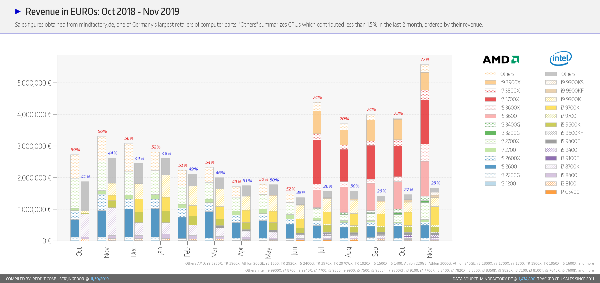Screen dimensions: 600x283
Task: Select the i9 9900KS legend label
Action: [572, 82]
